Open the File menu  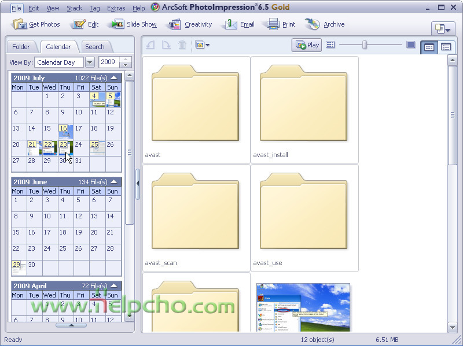[16, 8]
